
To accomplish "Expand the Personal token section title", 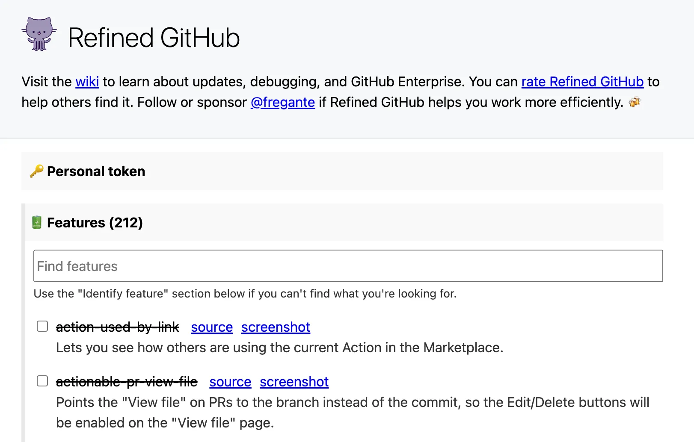I will (96, 171).
